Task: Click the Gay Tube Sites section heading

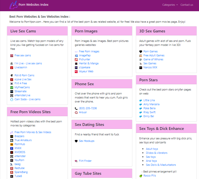Action: coord(88,174)
